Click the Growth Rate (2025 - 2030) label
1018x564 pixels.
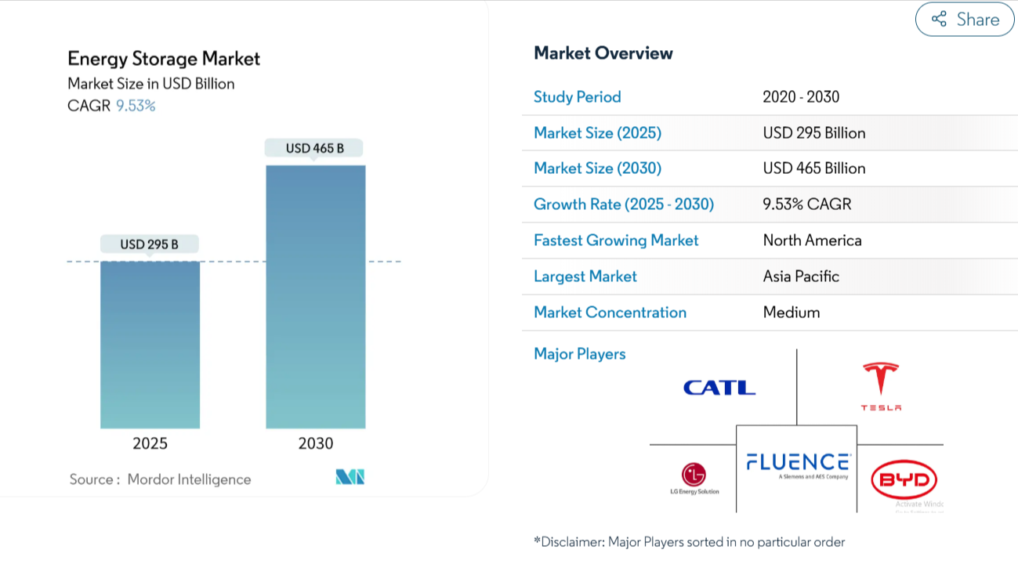(623, 204)
